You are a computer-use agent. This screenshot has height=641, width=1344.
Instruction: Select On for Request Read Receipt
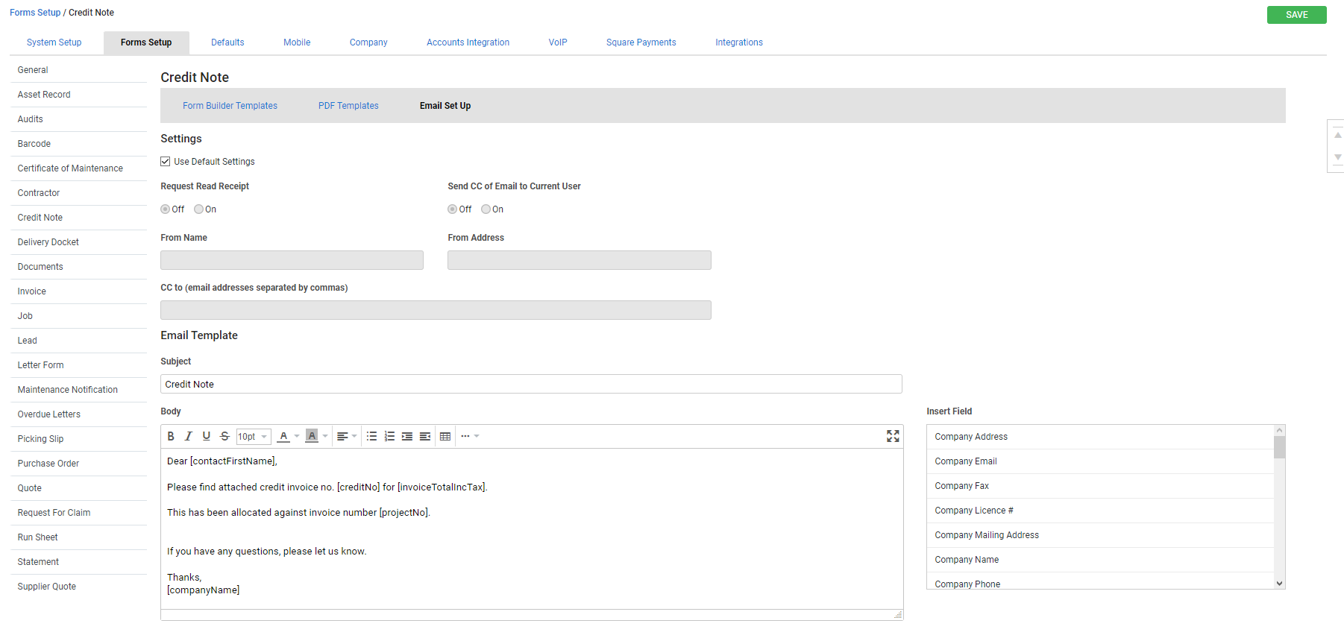[199, 209]
